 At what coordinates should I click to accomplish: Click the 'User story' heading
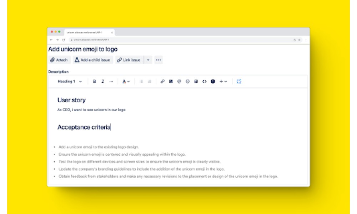pyautogui.click(x=71, y=100)
